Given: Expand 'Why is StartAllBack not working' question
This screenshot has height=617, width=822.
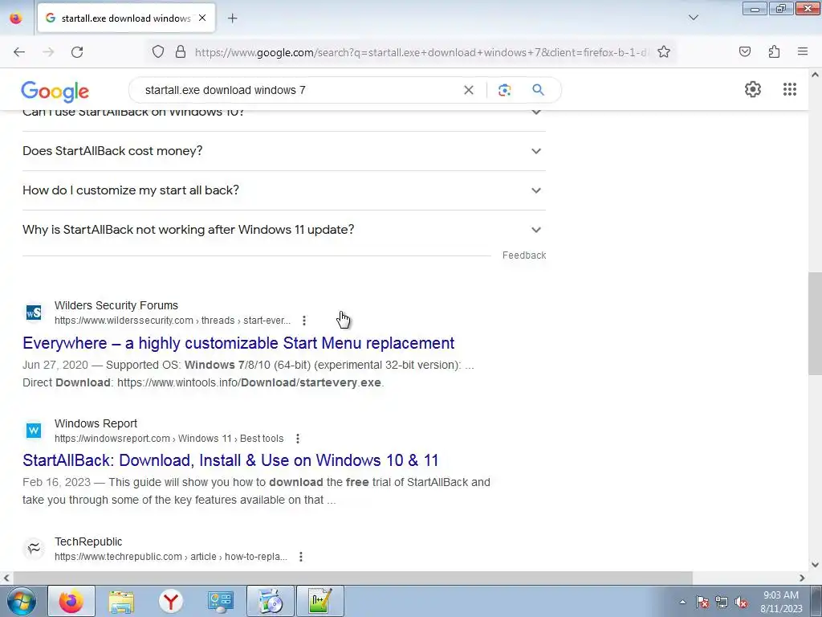Looking at the screenshot, I should point(283,230).
